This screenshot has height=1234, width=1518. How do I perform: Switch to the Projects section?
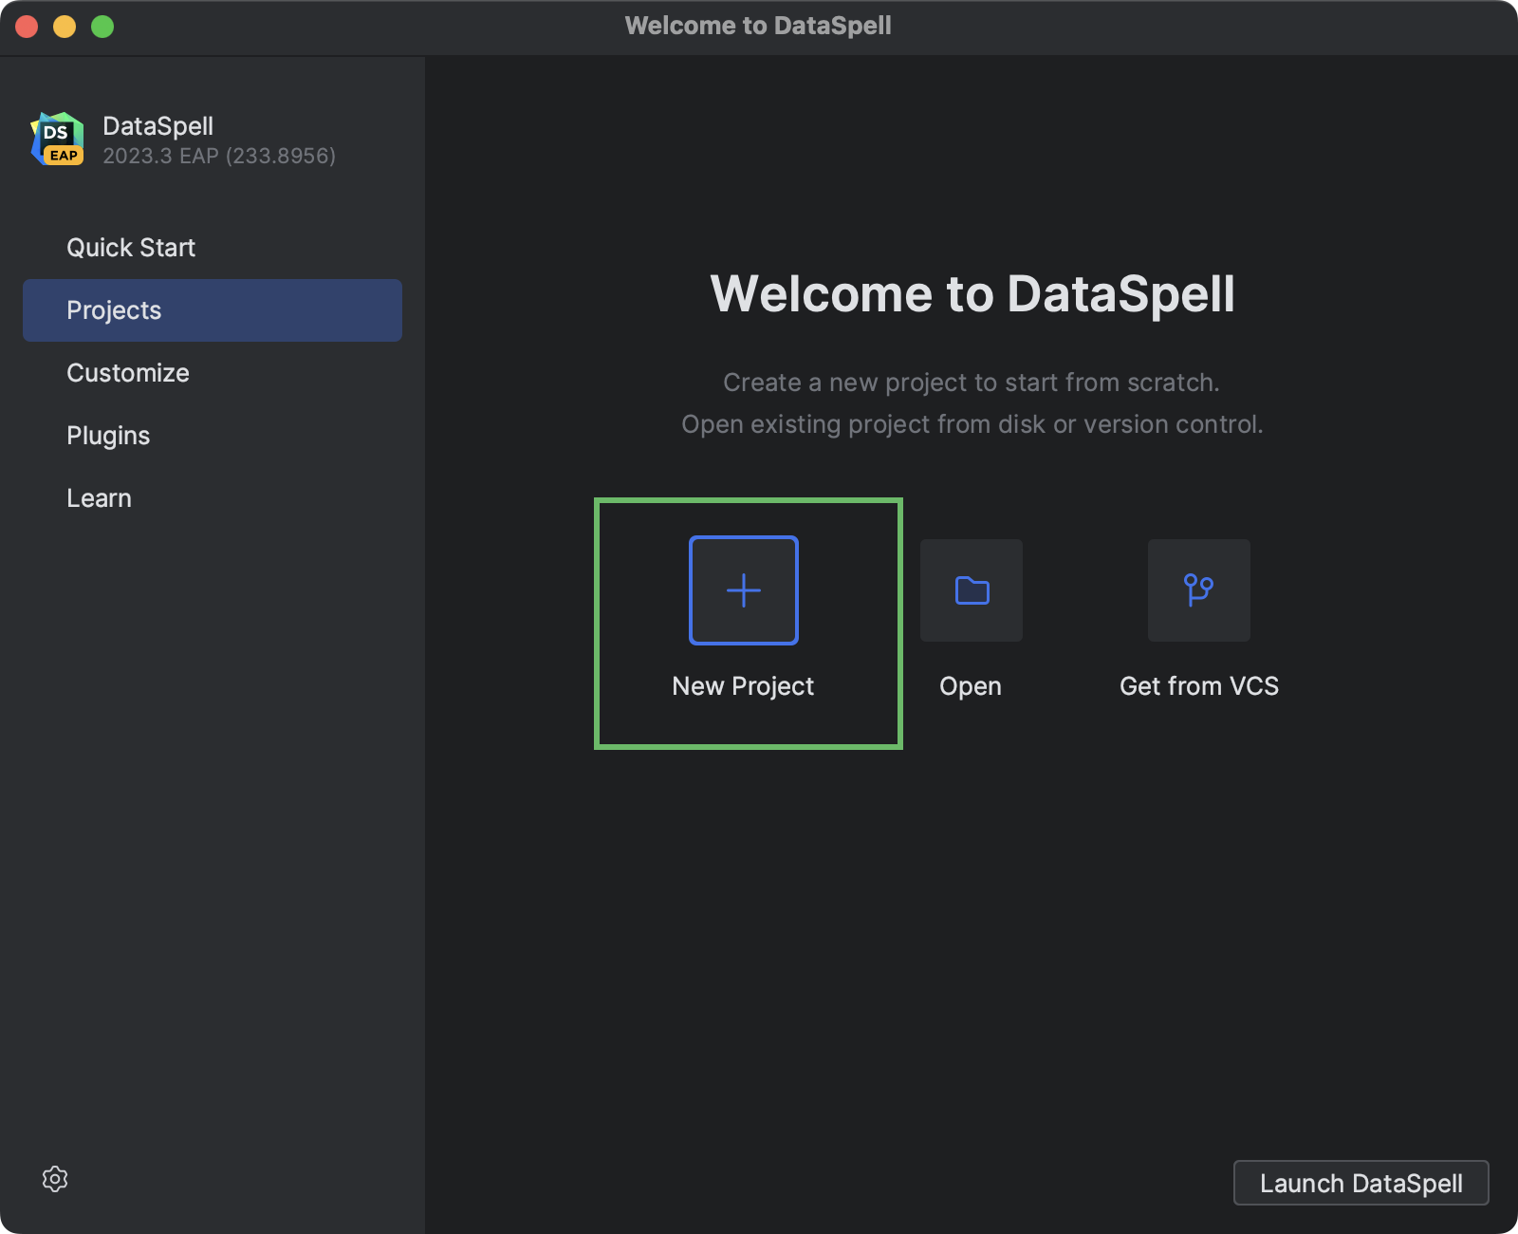[x=114, y=309]
